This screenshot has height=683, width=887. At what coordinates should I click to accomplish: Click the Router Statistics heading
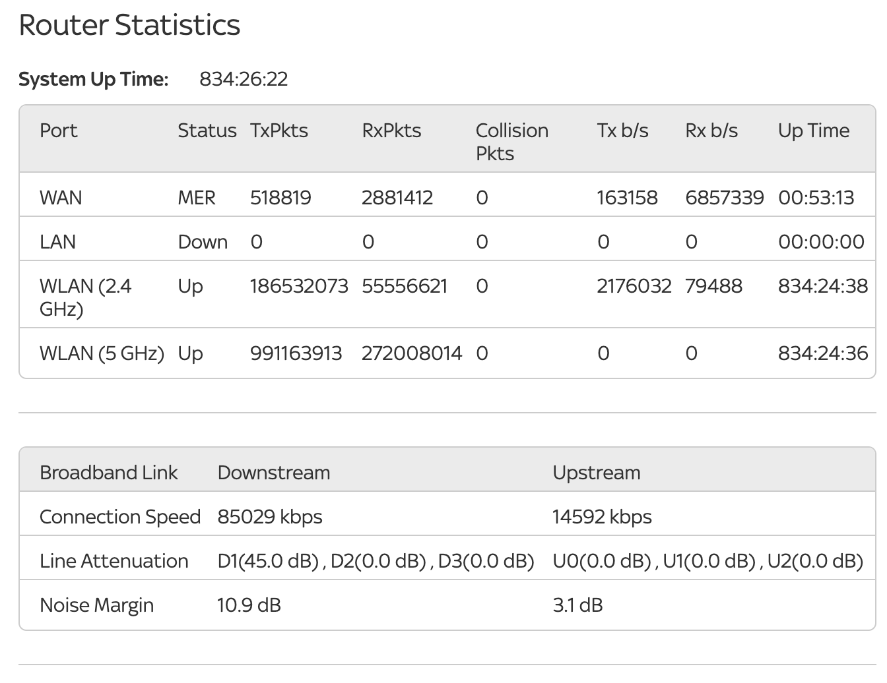click(x=129, y=26)
